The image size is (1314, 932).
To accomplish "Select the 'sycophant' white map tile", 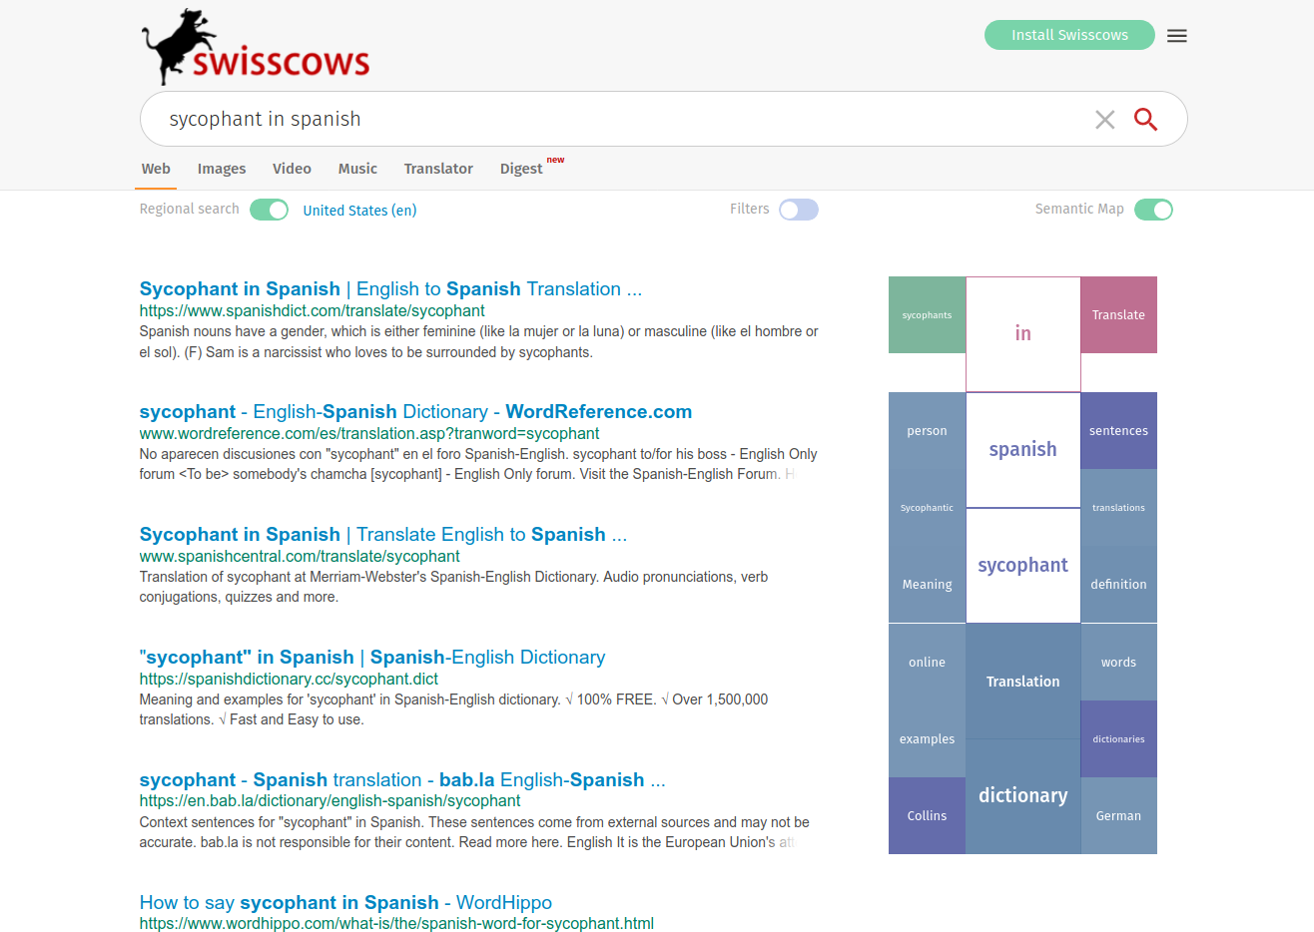I will [1022, 566].
